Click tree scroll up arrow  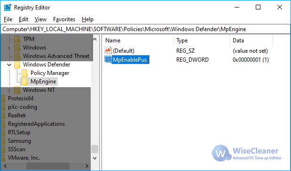tap(95, 39)
